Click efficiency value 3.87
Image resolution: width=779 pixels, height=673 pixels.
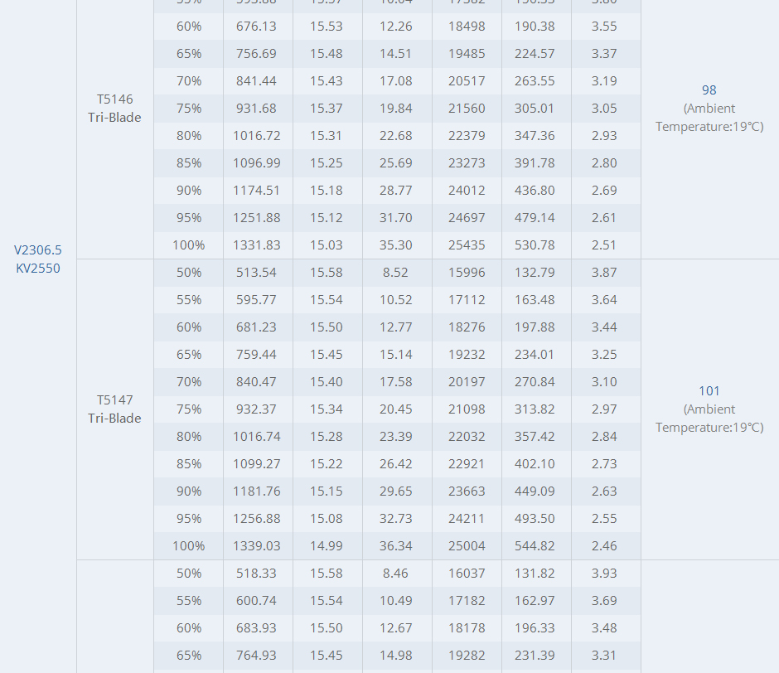point(604,273)
